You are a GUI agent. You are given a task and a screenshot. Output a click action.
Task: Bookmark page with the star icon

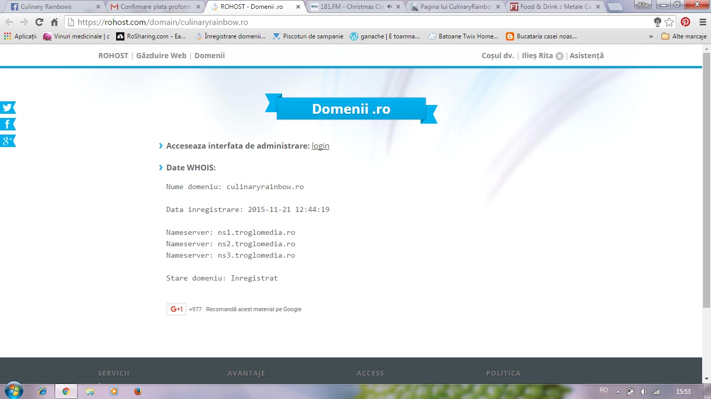pyautogui.click(x=669, y=22)
